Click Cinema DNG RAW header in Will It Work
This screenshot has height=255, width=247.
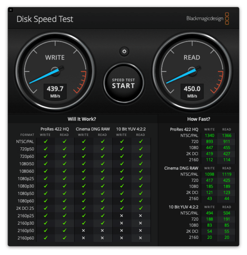[x=93, y=129]
